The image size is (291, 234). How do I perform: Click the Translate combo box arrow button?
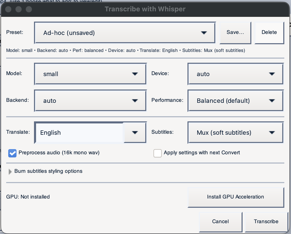point(135,132)
